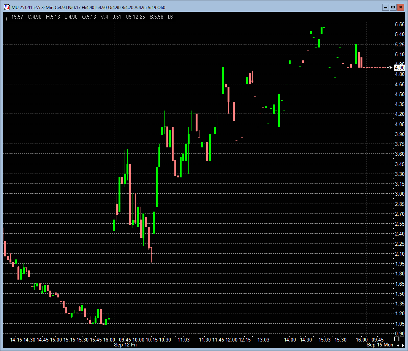Close the MU 3-Min chart window
This screenshot has height=351, width=408.
tap(400, 7)
